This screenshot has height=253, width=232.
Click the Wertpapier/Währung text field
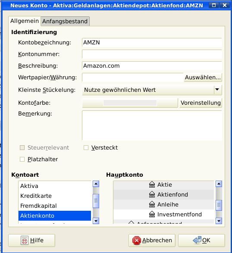coord(133,78)
